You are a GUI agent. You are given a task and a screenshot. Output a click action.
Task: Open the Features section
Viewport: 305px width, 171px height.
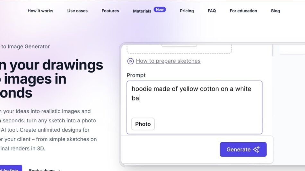pyautogui.click(x=110, y=11)
